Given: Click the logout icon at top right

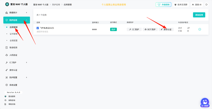Looking at the screenshot, I should (x=206, y=5).
